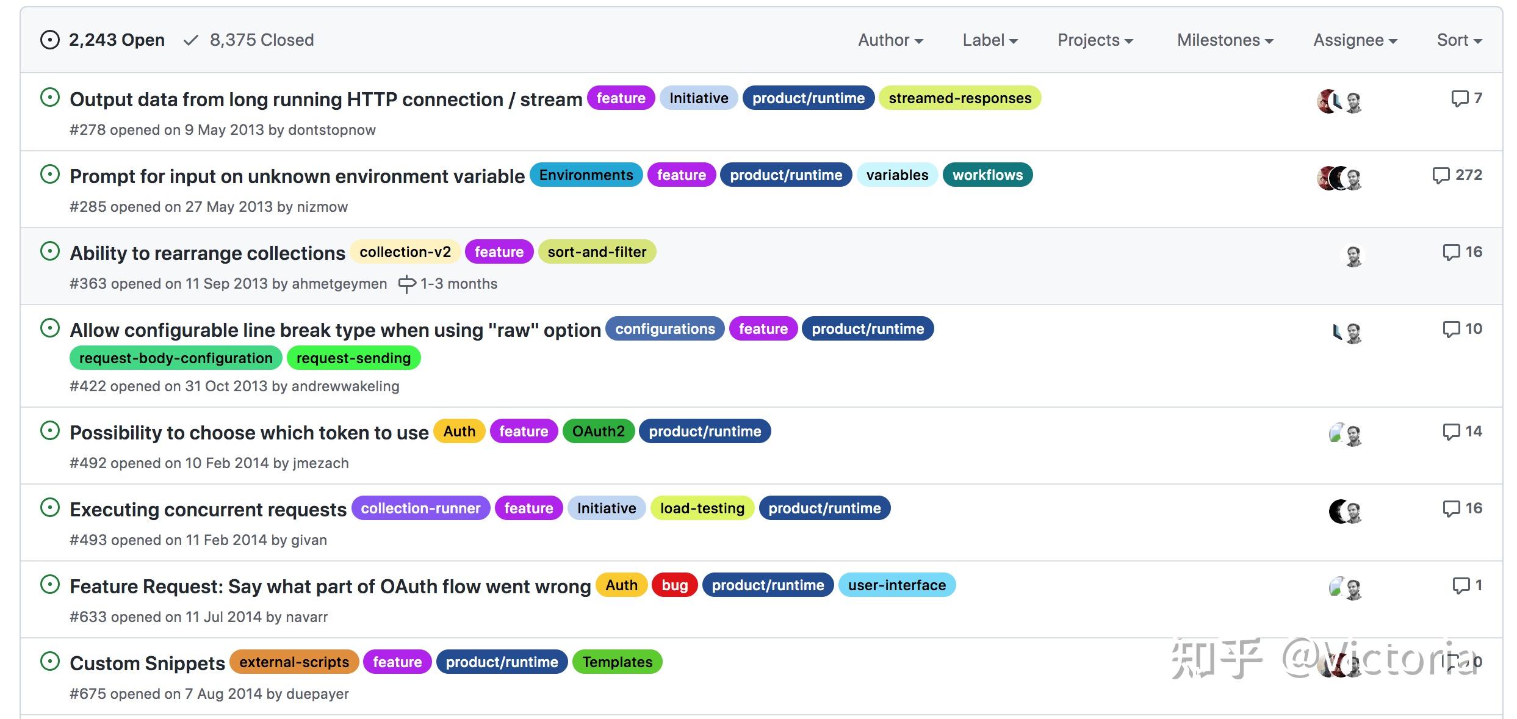Click the comment icon on issue #285
The width and height of the screenshot is (1517, 719).
(x=1440, y=176)
